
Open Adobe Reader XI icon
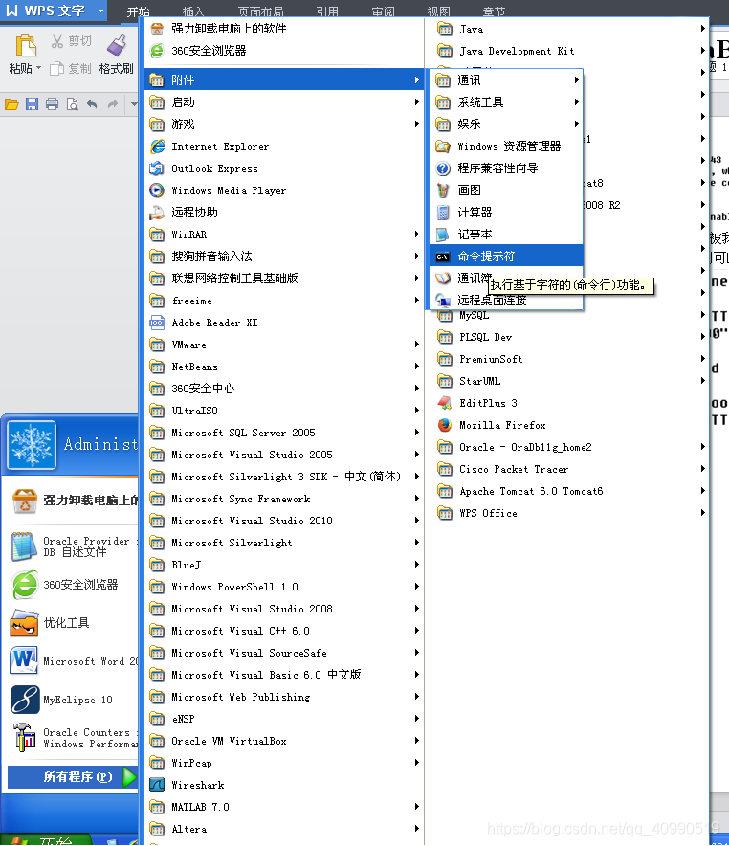(157, 323)
